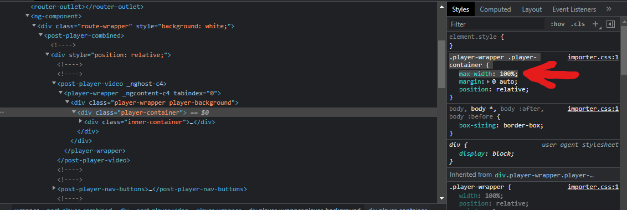This screenshot has width=627, height=210.
Task: Open importer.css:1 link beside .player-wrapper rule
Action: click(x=593, y=187)
